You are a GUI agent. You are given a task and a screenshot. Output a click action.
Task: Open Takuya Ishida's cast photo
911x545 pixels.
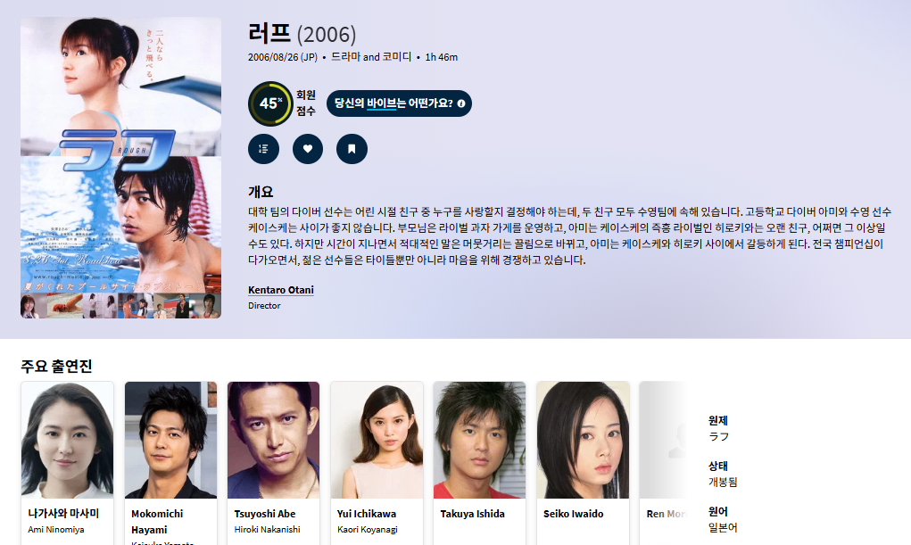point(479,440)
